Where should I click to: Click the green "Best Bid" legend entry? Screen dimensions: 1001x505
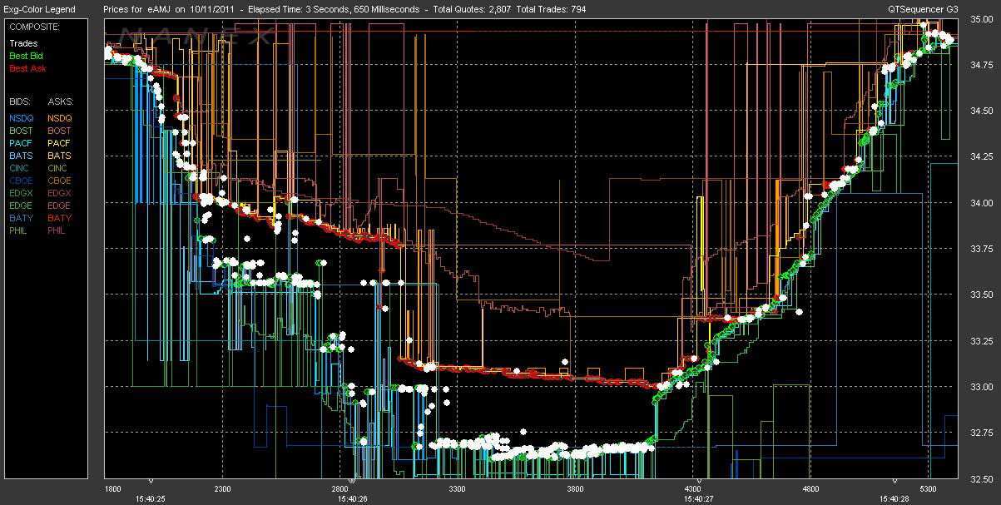(27, 56)
